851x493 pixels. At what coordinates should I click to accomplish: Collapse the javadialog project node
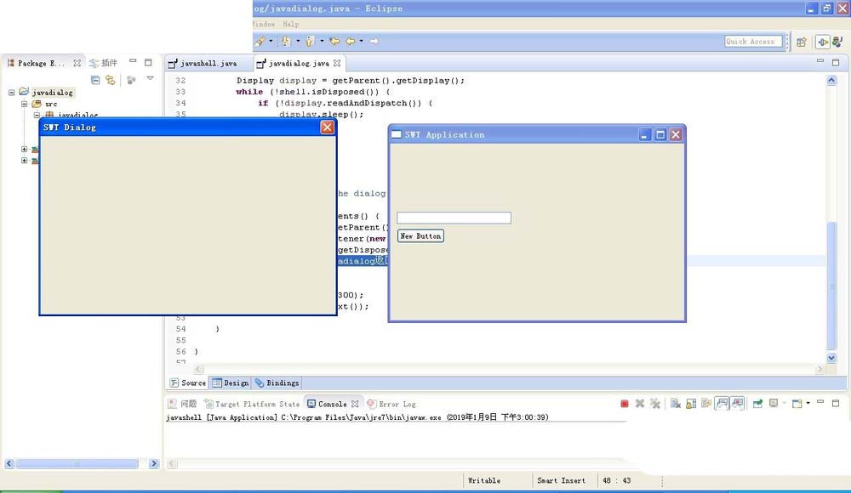coord(11,92)
